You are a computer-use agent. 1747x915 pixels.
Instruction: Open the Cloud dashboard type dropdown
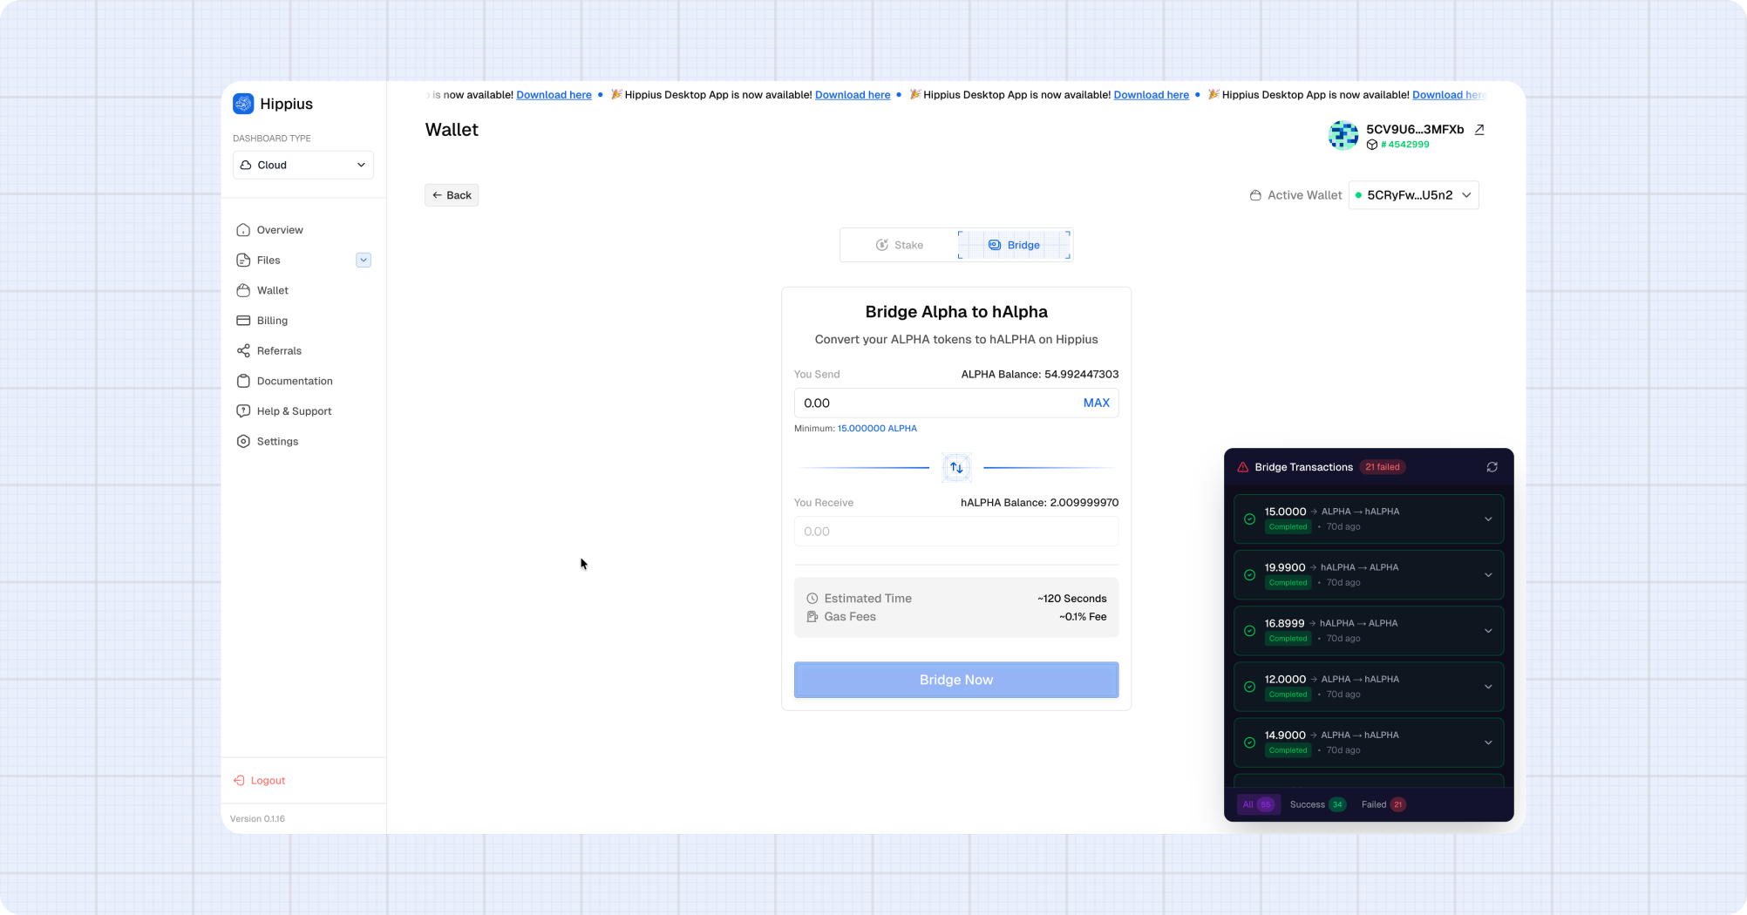pyautogui.click(x=302, y=165)
